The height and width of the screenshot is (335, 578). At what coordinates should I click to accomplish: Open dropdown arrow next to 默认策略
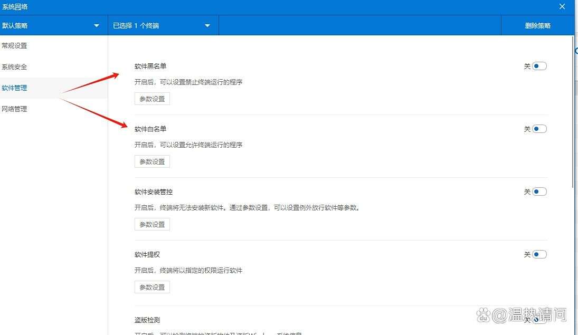(x=97, y=25)
